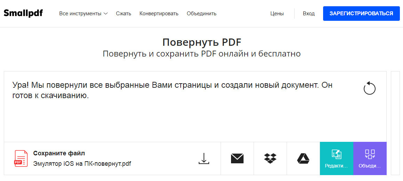Click the circular restart arrow icon
The image size is (403, 181).
pyautogui.click(x=370, y=88)
